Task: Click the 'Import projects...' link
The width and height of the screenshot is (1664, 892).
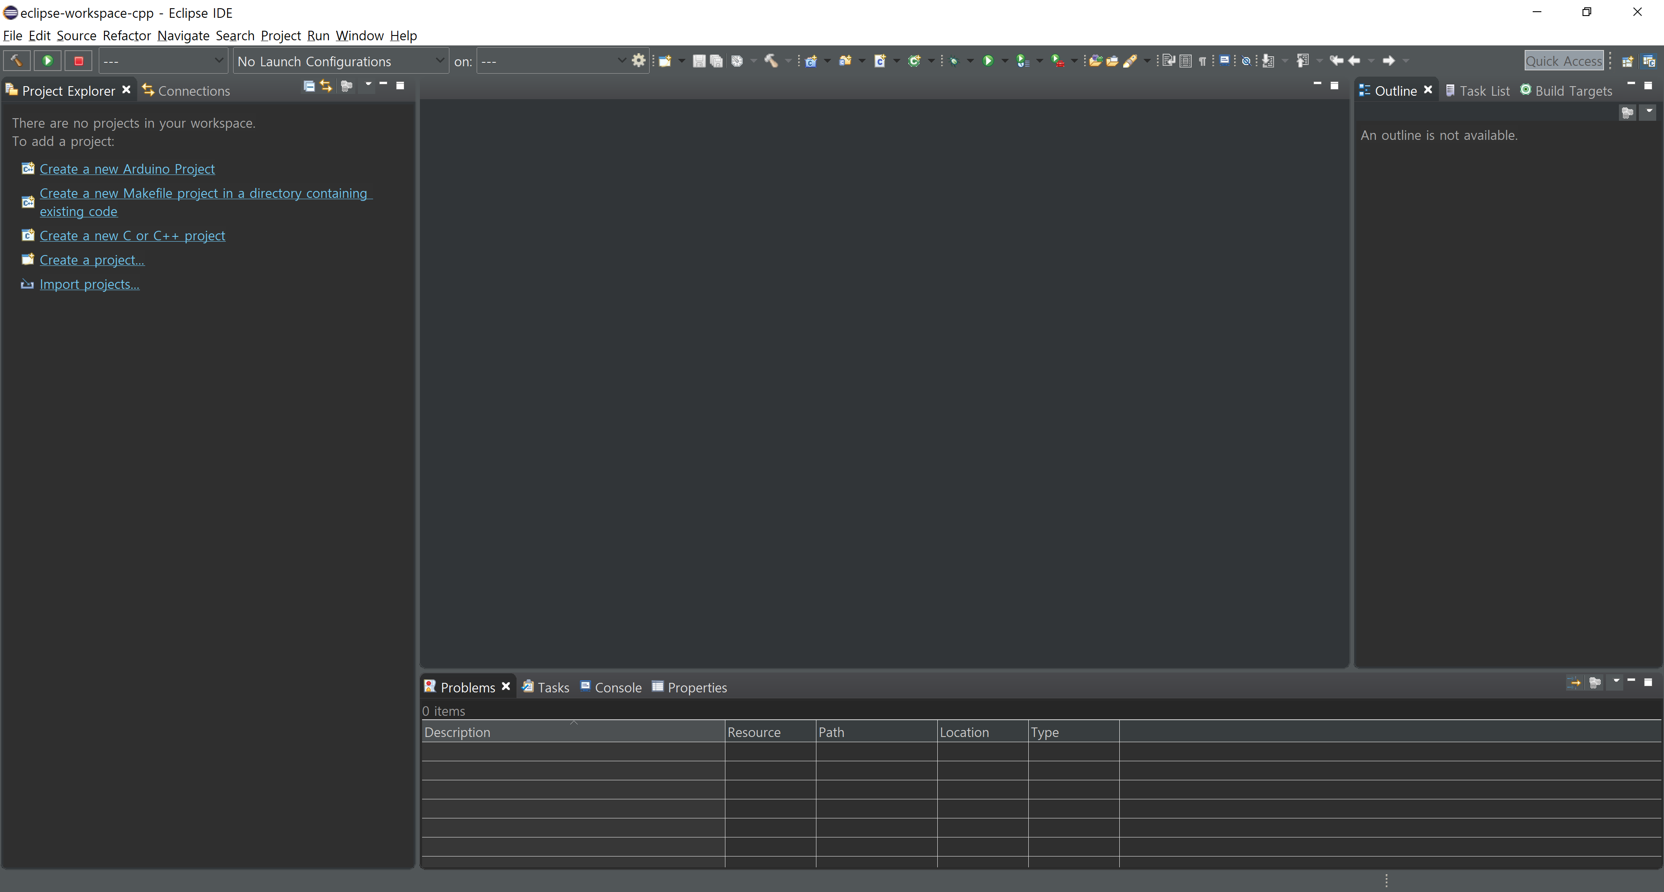Action: 89,284
